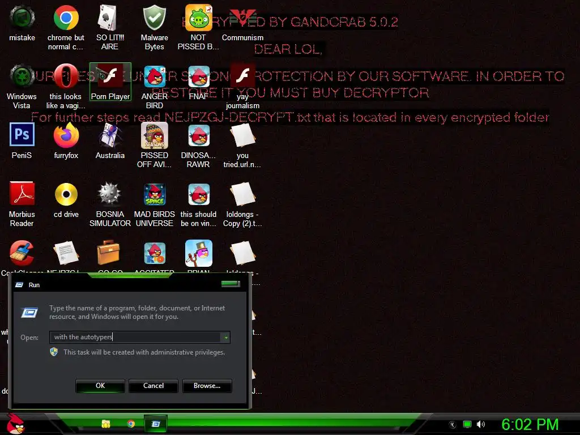Open the 'this should be on vin...' icon
This screenshot has width=580, height=435.
(x=198, y=204)
